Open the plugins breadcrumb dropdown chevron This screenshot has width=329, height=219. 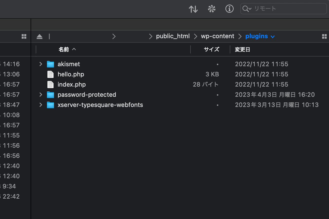tap(273, 36)
